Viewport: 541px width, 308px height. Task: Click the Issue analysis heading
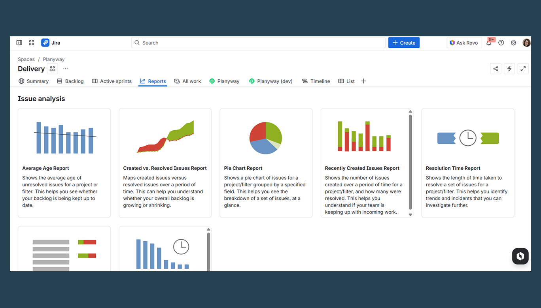tap(42, 99)
